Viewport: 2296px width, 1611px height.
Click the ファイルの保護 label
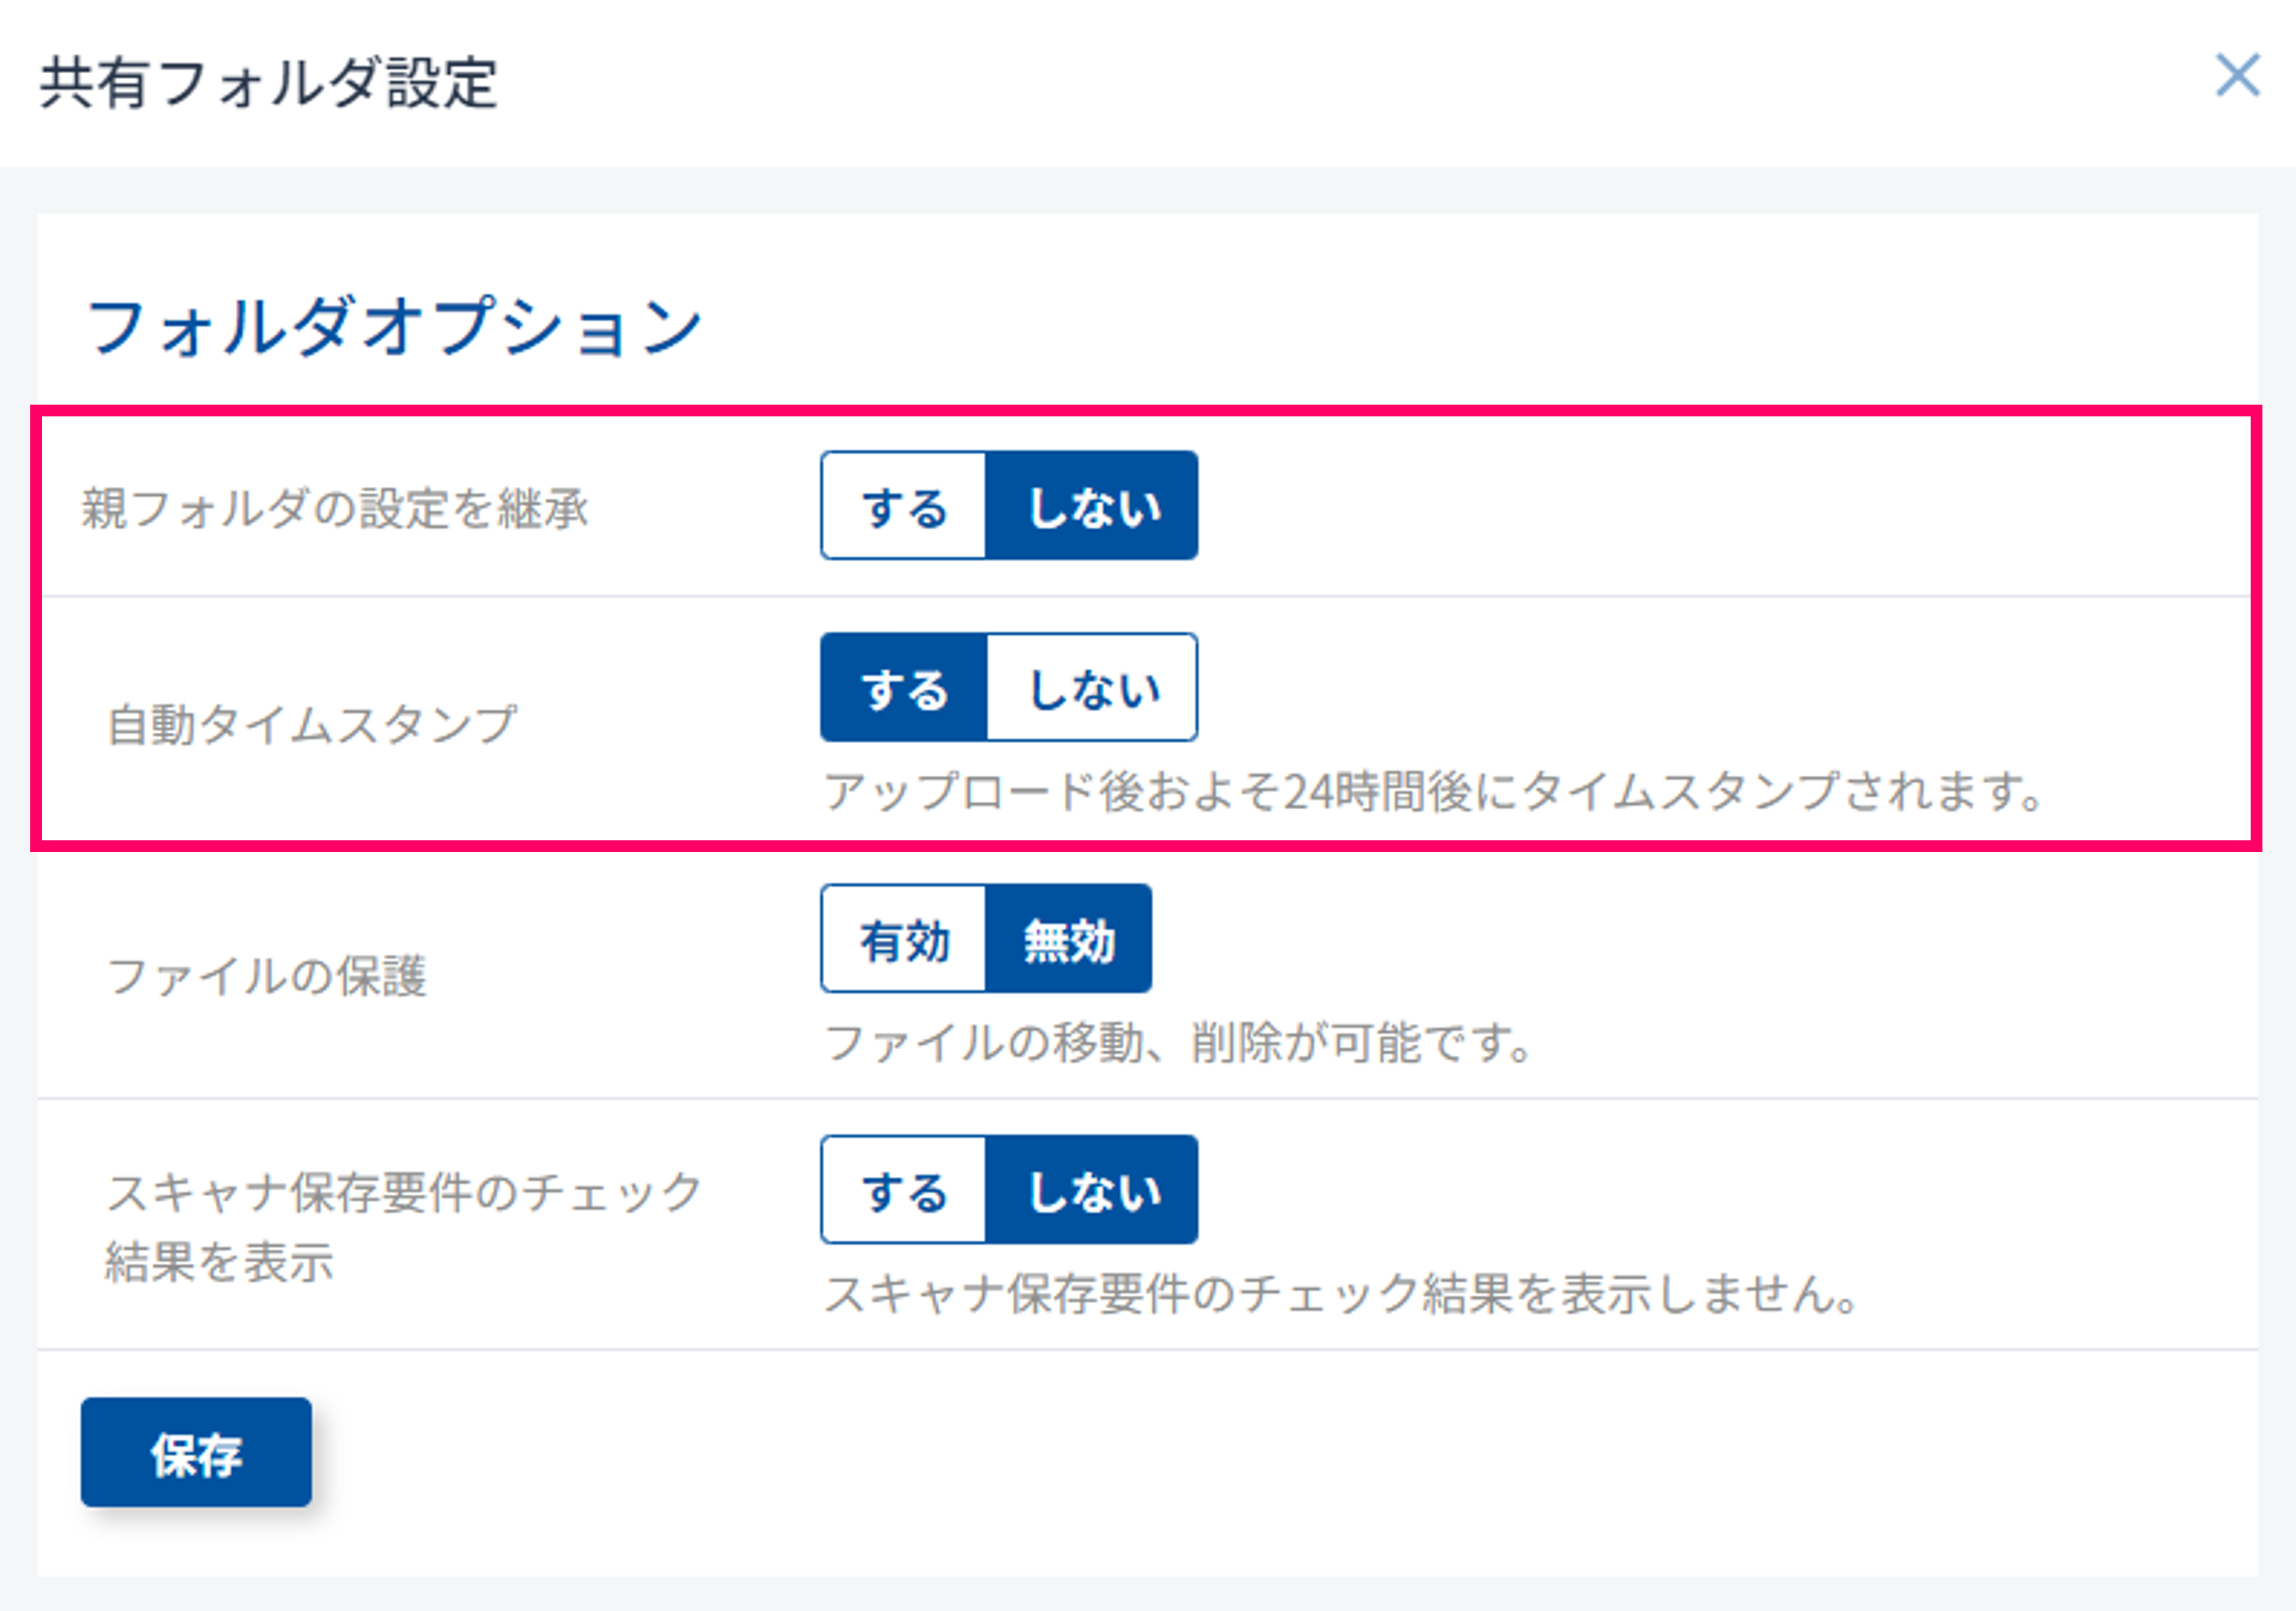pyautogui.click(x=267, y=976)
